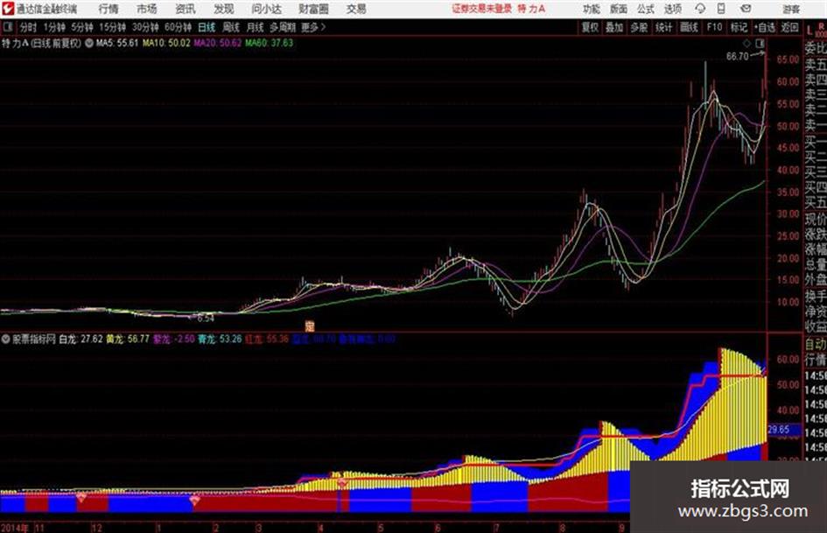
Task: Add stock via 自选 button
Action: [x=765, y=27]
